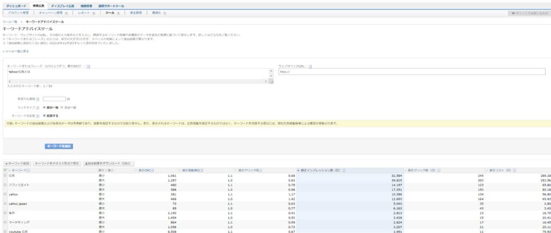551x233 pixels.
Task: Switch to the ダッシュボード tab
Action: 16,6
